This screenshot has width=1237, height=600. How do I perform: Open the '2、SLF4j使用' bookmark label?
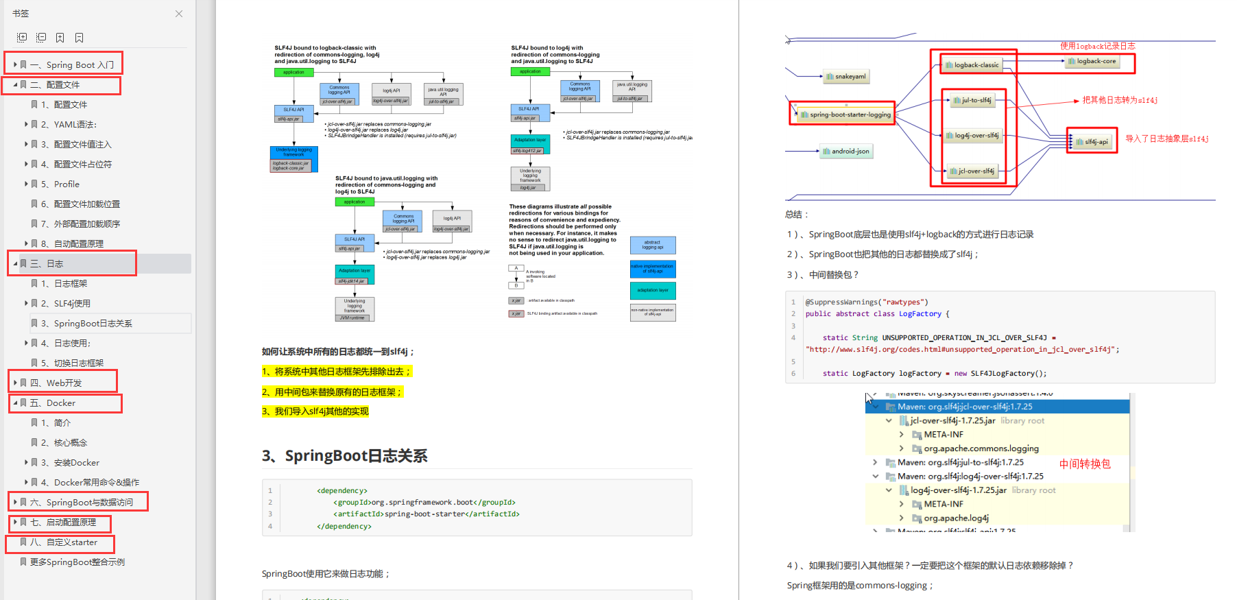66,304
